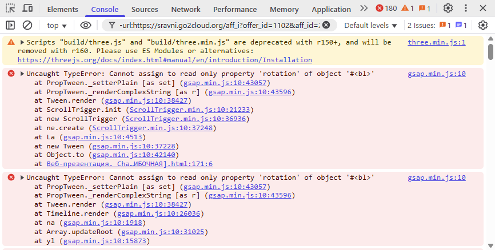495x250 pixels.
Task: Open the console sidebar panel icon
Action: [10, 25]
